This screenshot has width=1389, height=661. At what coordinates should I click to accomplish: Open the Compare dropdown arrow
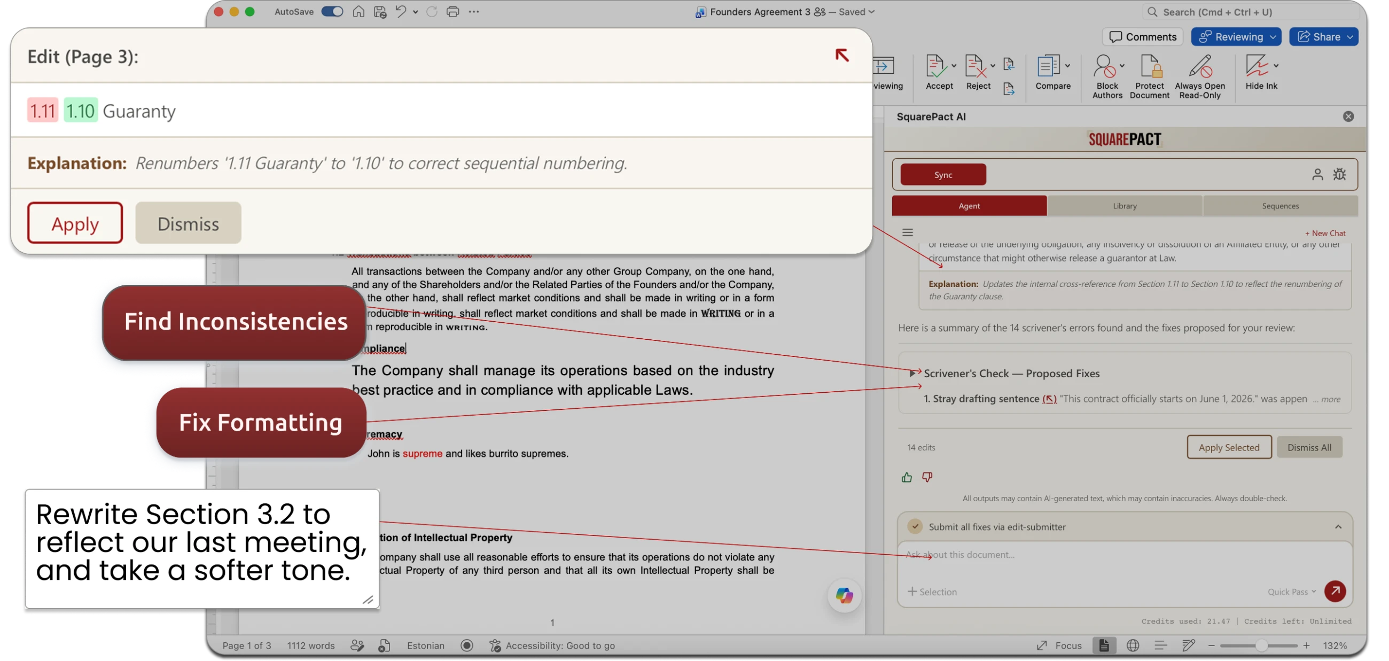click(x=1067, y=66)
